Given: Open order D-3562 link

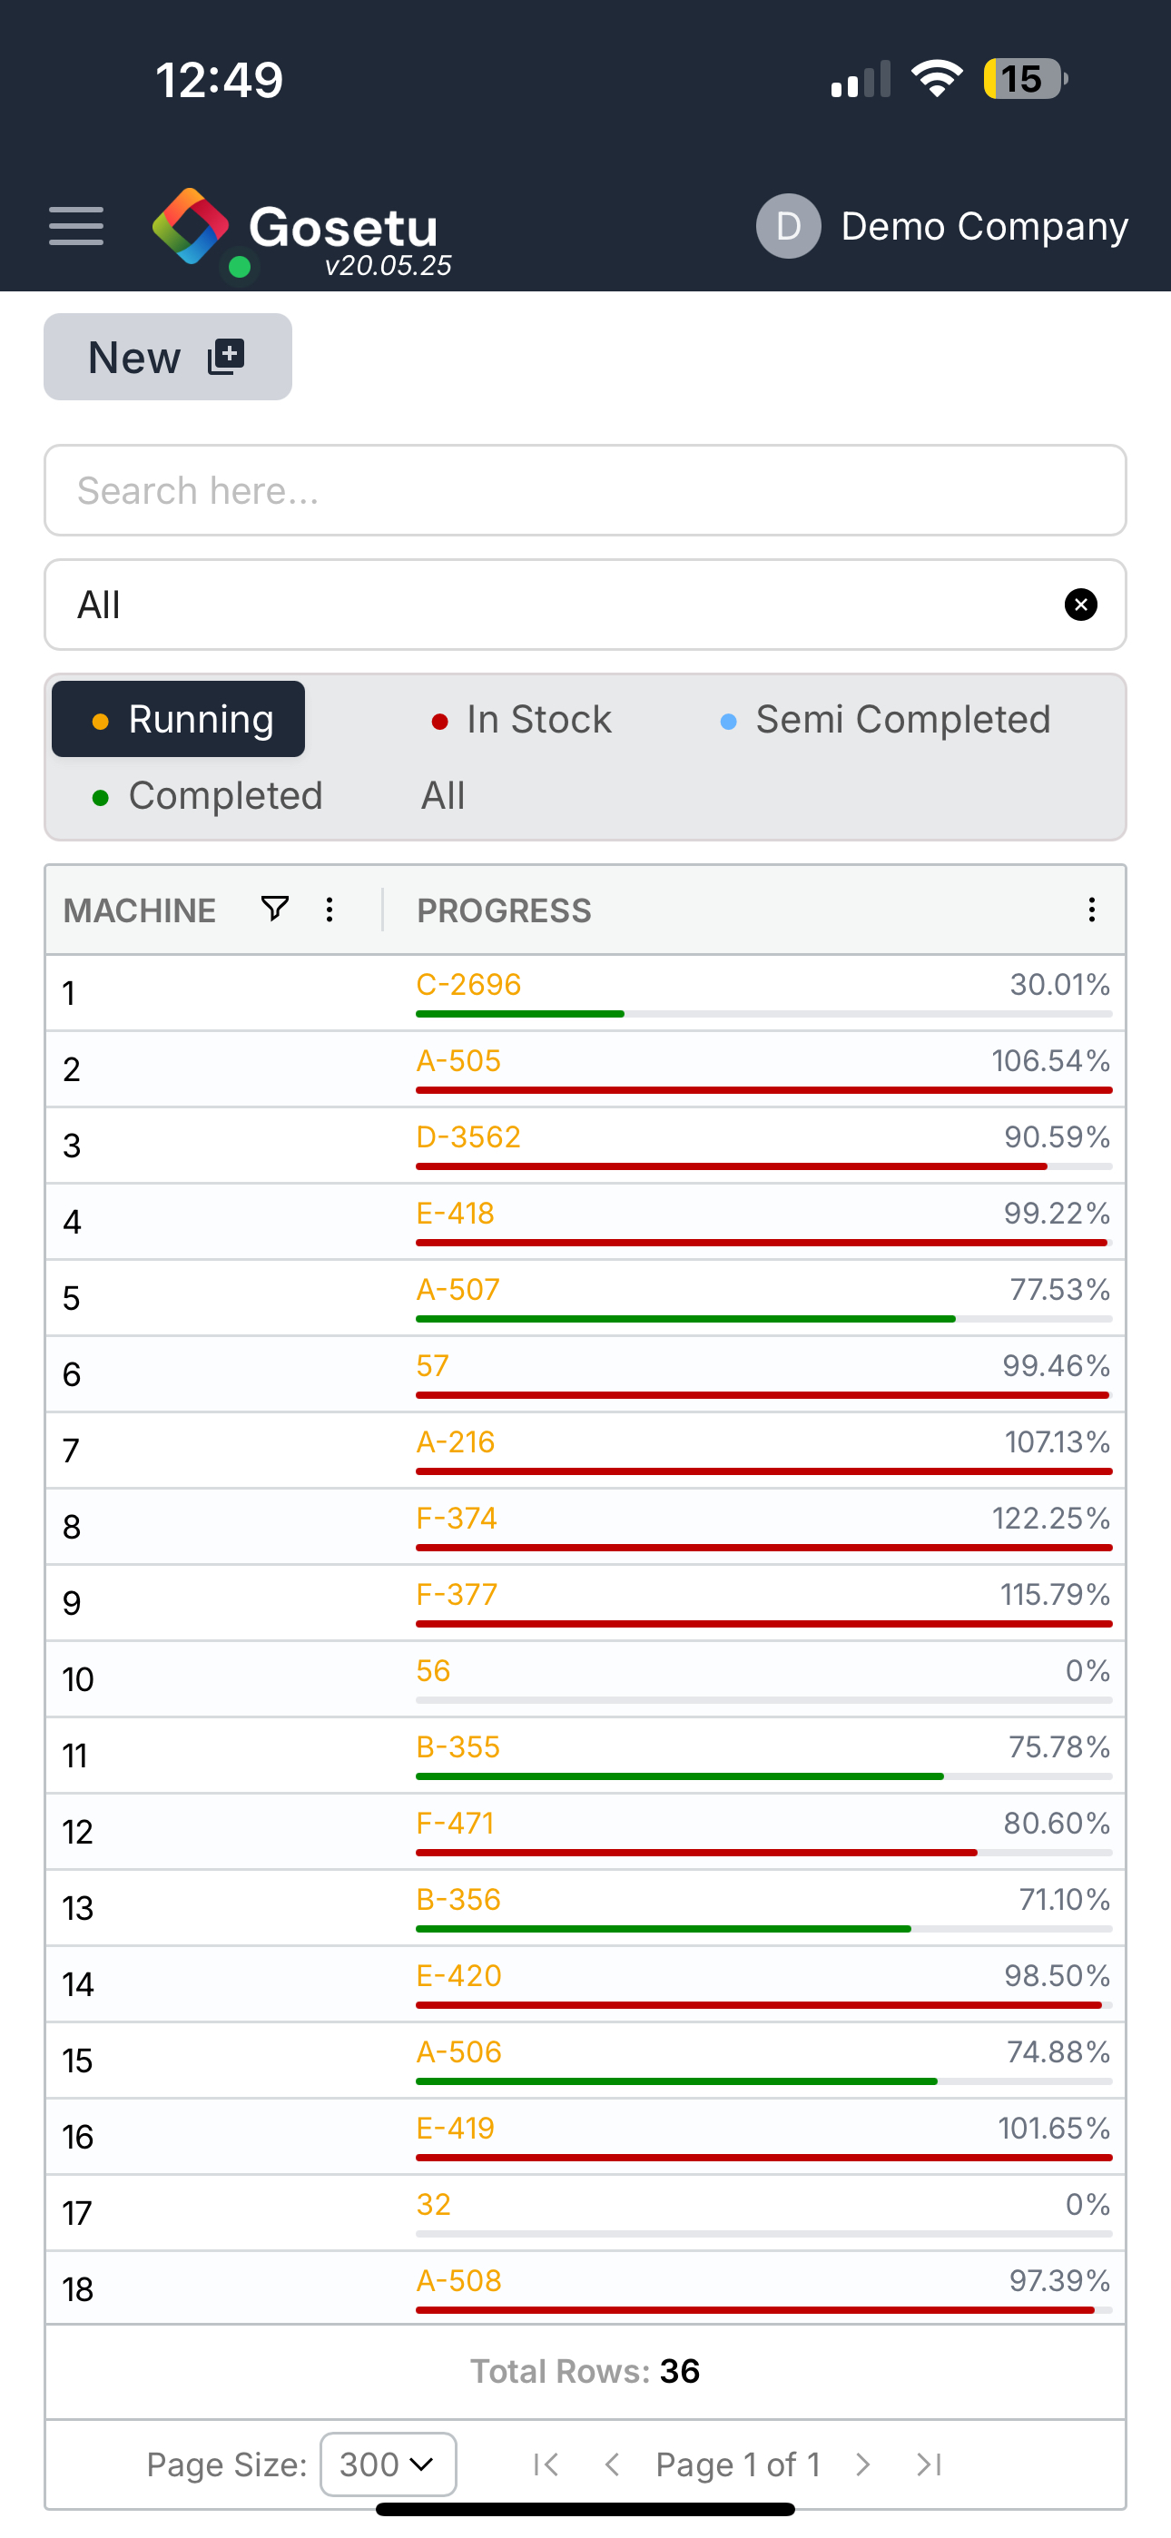Looking at the screenshot, I should pos(468,1137).
